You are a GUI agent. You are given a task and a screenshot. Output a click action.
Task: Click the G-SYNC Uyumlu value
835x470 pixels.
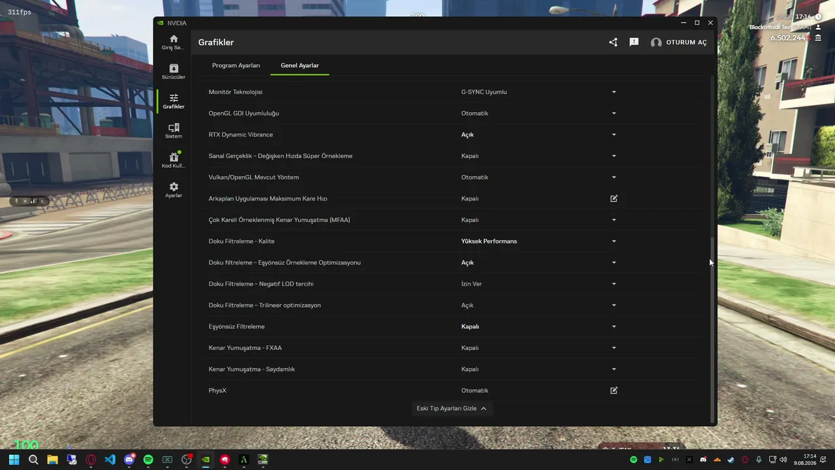[x=484, y=92]
